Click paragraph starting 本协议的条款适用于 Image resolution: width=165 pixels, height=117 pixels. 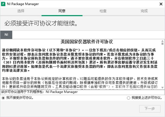point(80,83)
